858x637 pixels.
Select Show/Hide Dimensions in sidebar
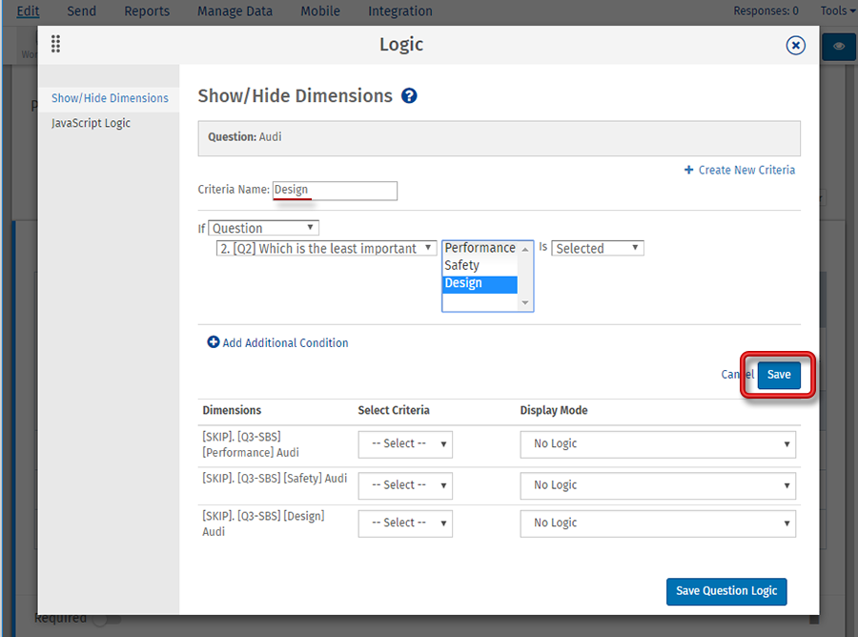(110, 98)
